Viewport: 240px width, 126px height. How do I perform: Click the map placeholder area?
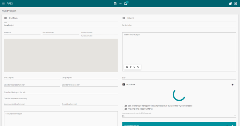pos(61,55)
